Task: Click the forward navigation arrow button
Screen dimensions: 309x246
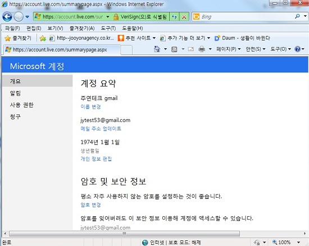Action: 19,17
